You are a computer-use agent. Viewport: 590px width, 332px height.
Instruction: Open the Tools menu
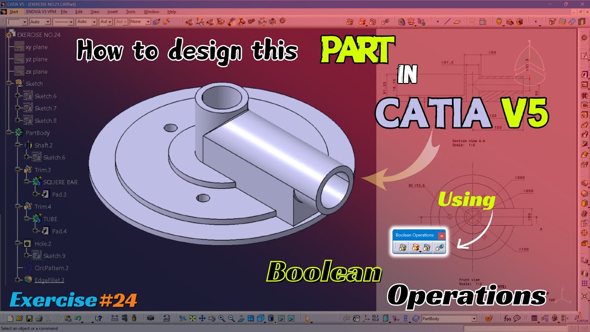tap(131, 12)
